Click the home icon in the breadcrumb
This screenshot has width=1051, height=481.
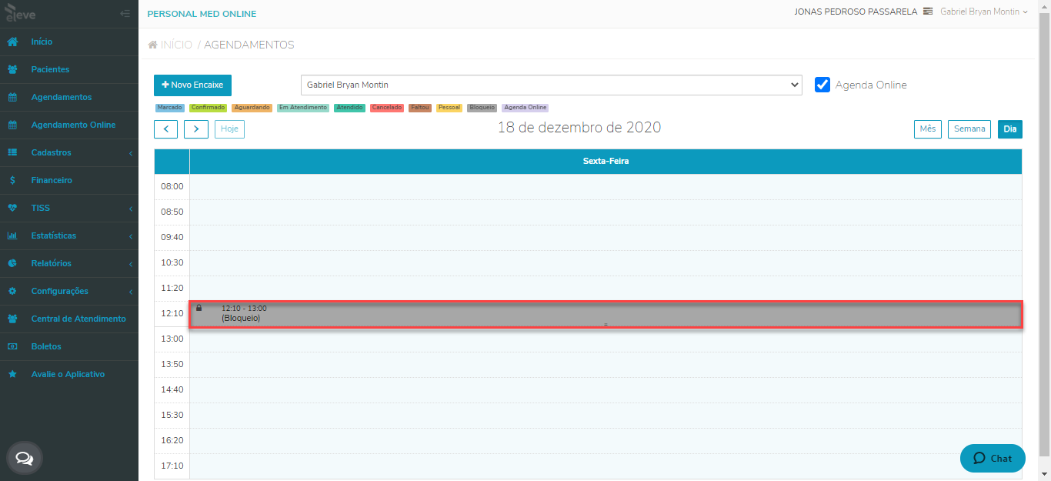153,45
